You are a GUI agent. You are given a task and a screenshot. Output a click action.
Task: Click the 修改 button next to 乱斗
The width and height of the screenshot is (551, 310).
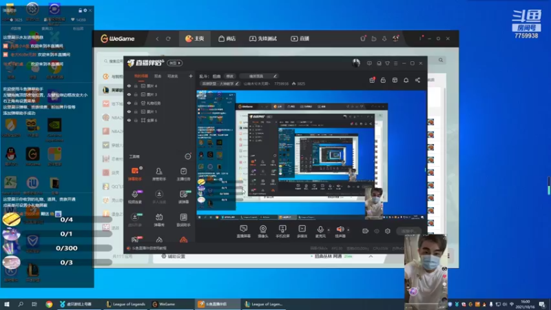[x=229, y=76]
